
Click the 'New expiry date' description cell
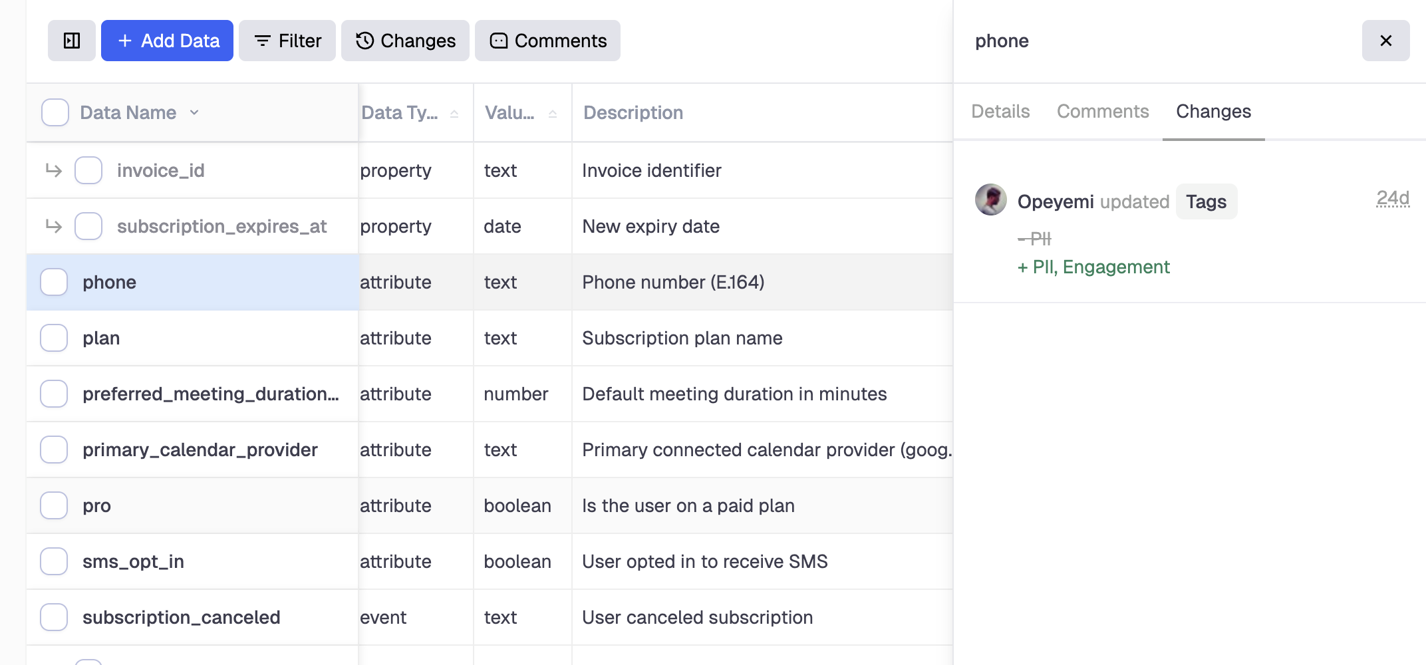point(651,226)
